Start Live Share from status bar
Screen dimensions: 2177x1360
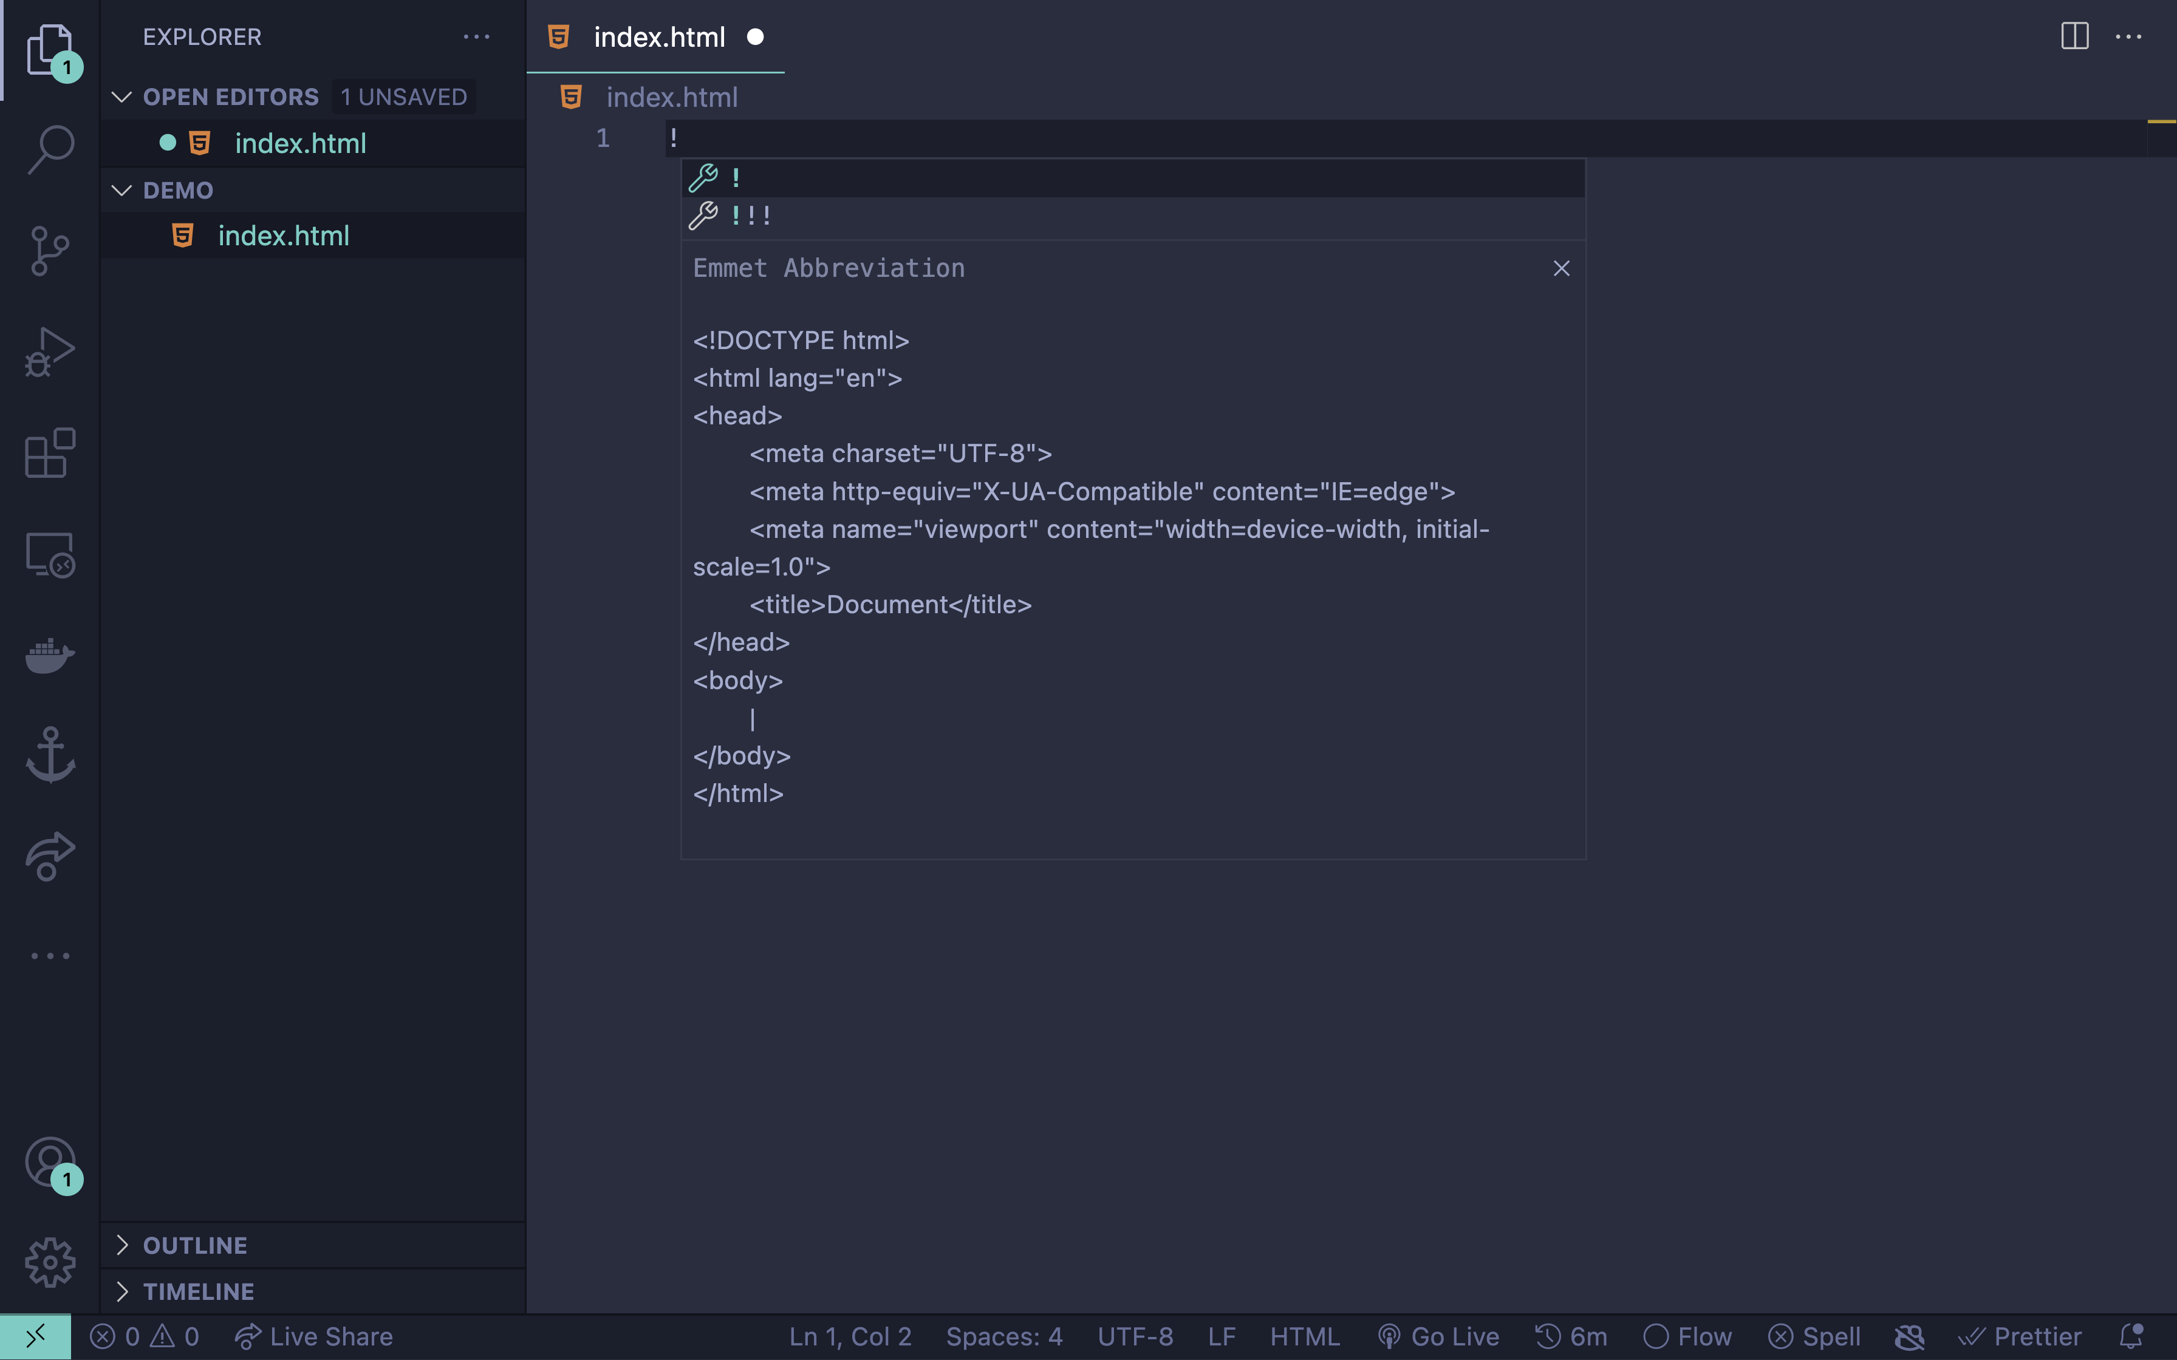point(313,1336)
